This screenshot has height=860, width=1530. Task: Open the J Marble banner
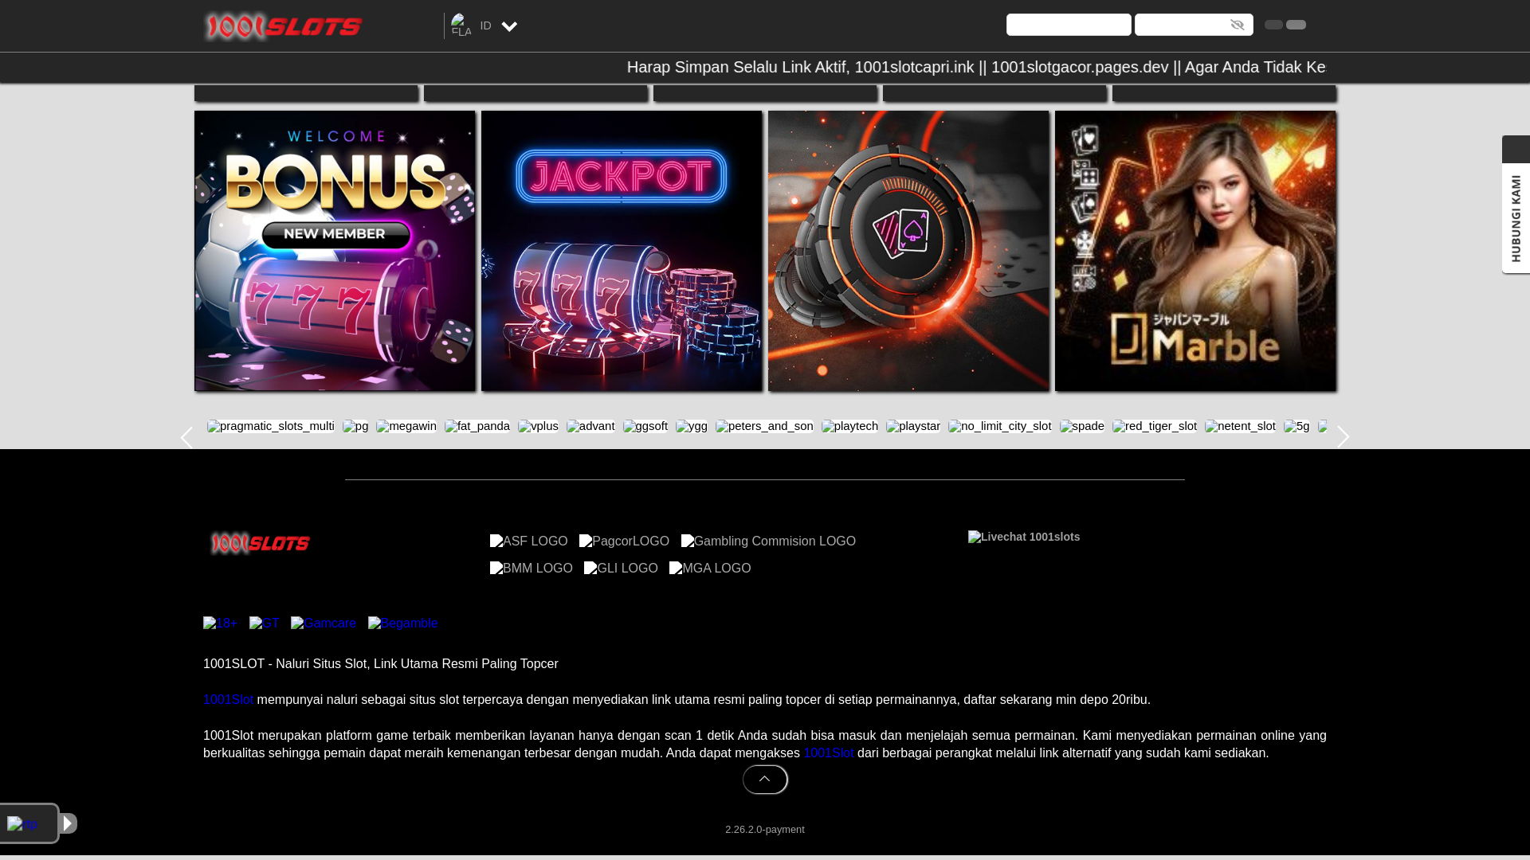click(x=1195, y=251)
